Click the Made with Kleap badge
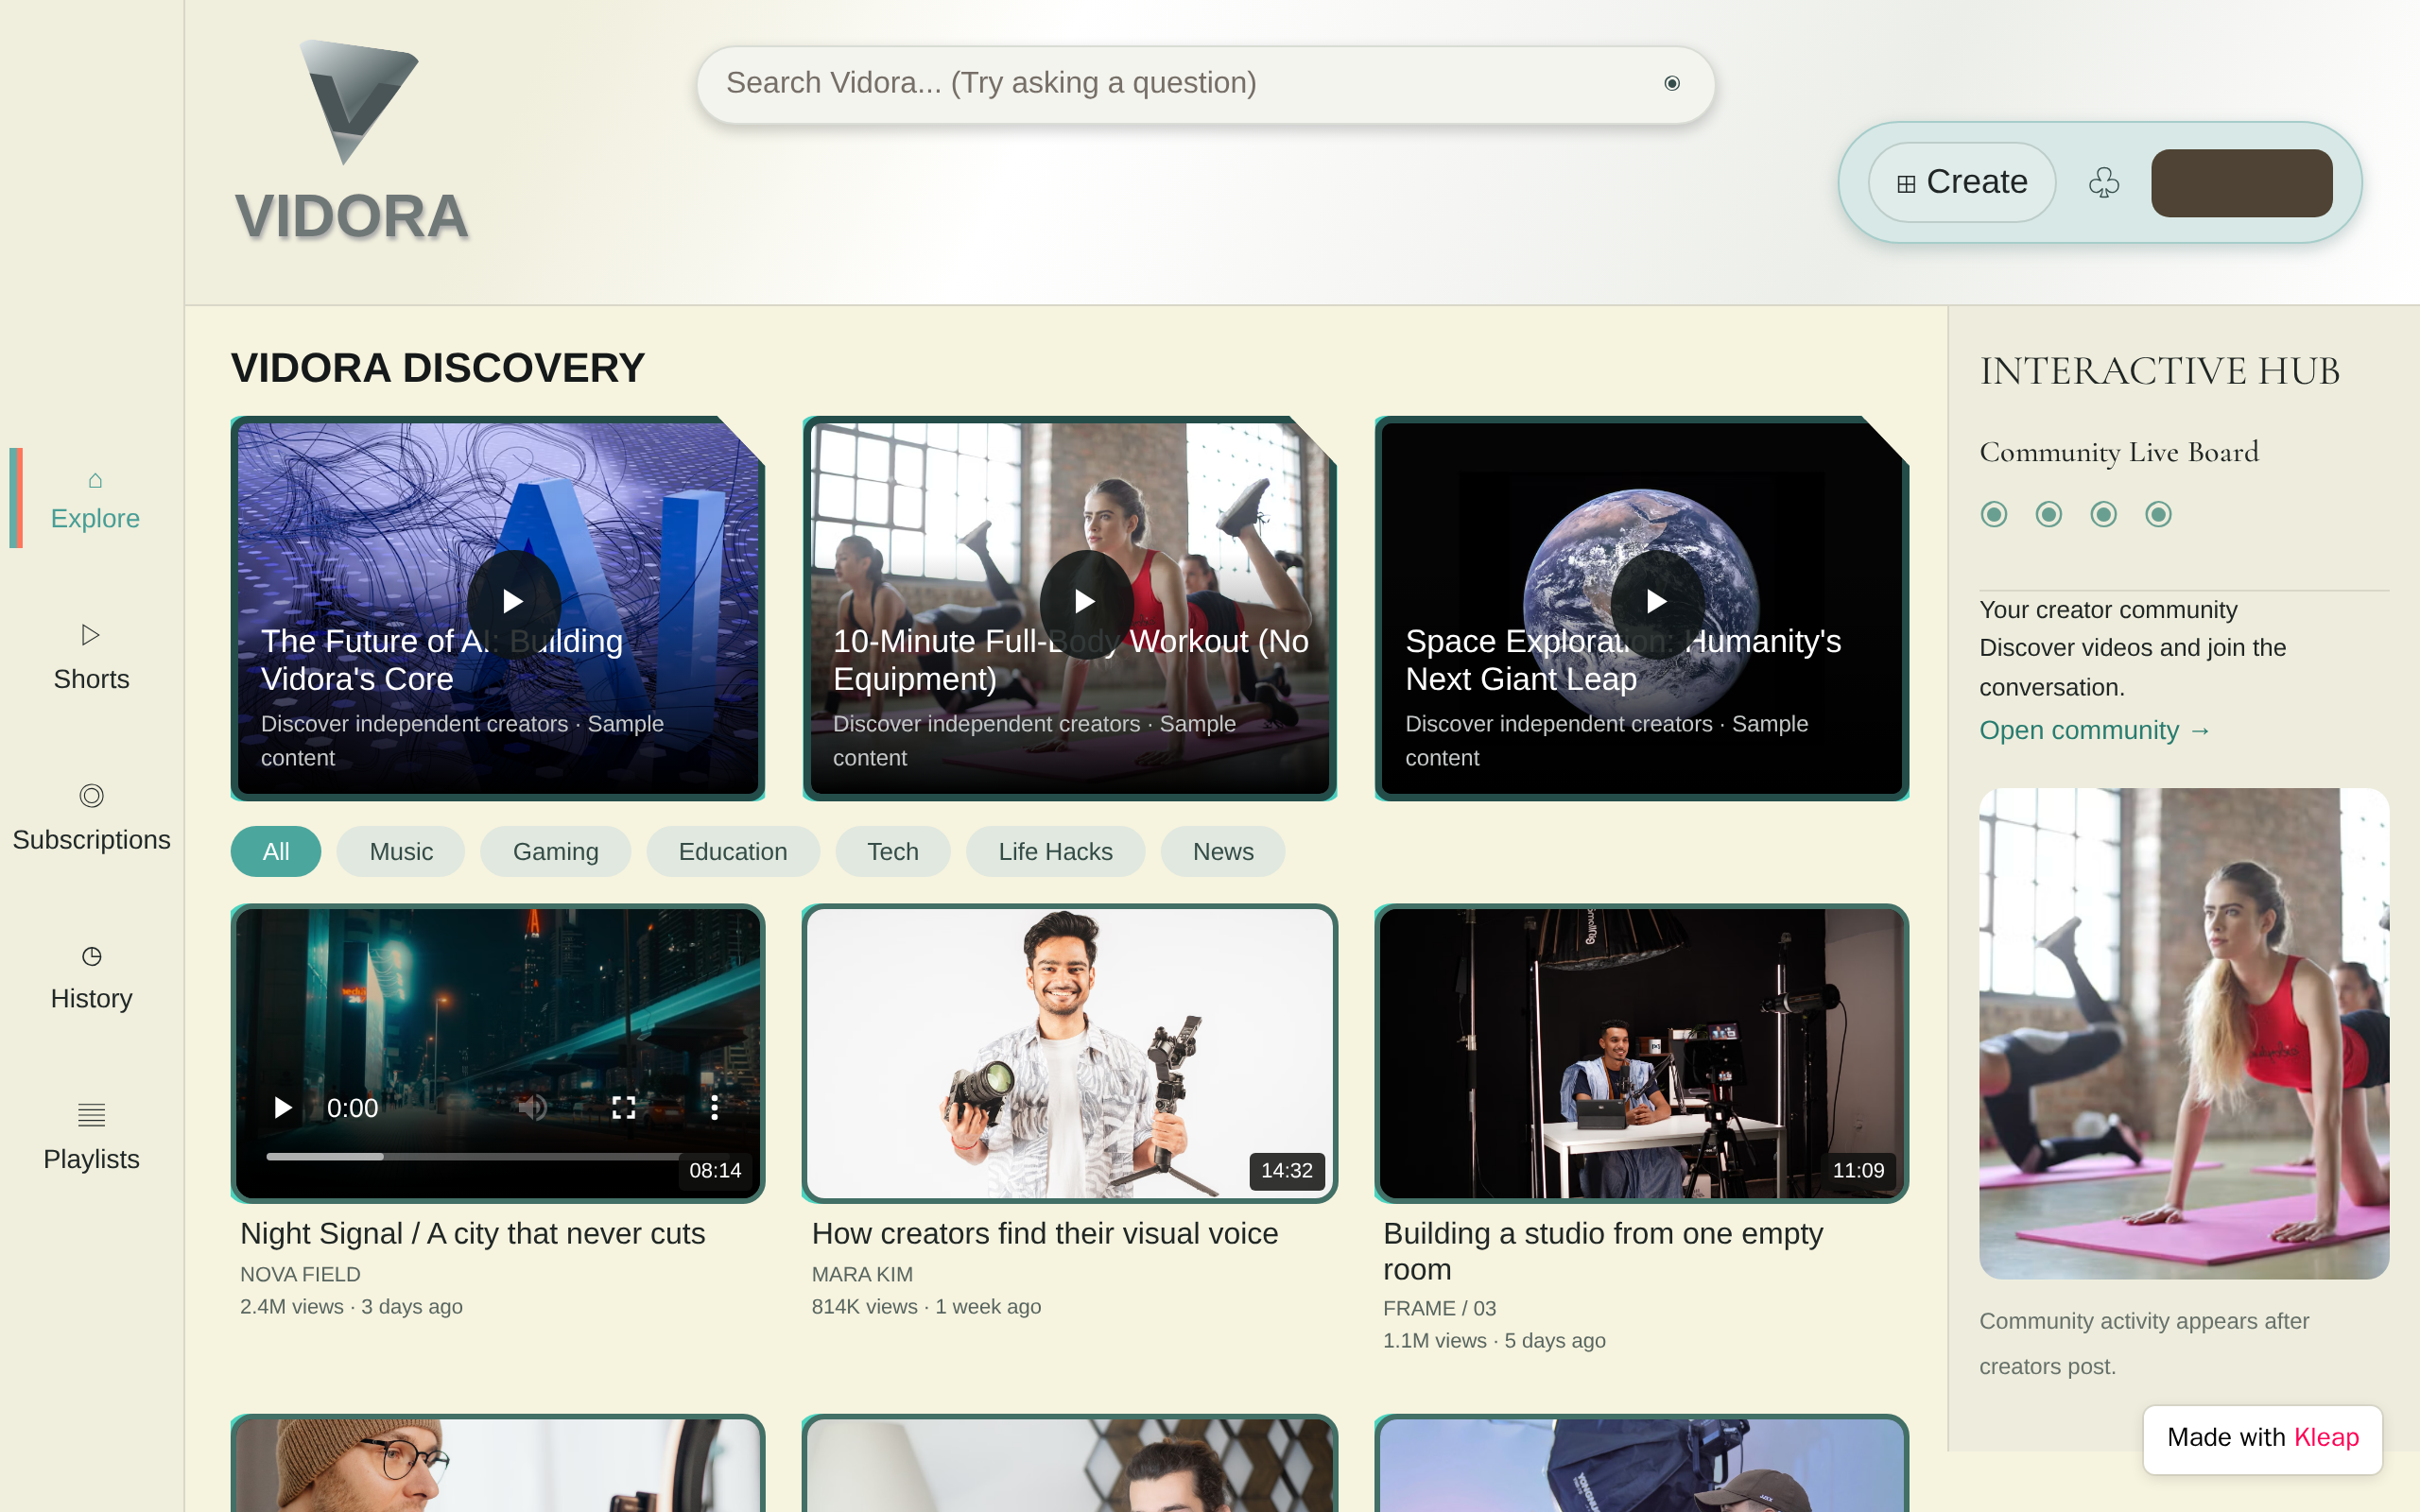 pos(2263,1438)
